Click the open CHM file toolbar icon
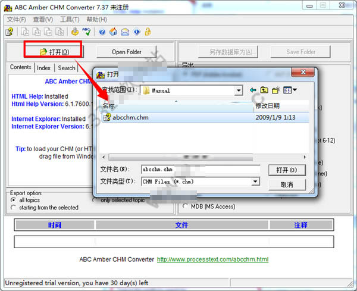The height and width of the screenshot is (291, 357). coord(10,32)
